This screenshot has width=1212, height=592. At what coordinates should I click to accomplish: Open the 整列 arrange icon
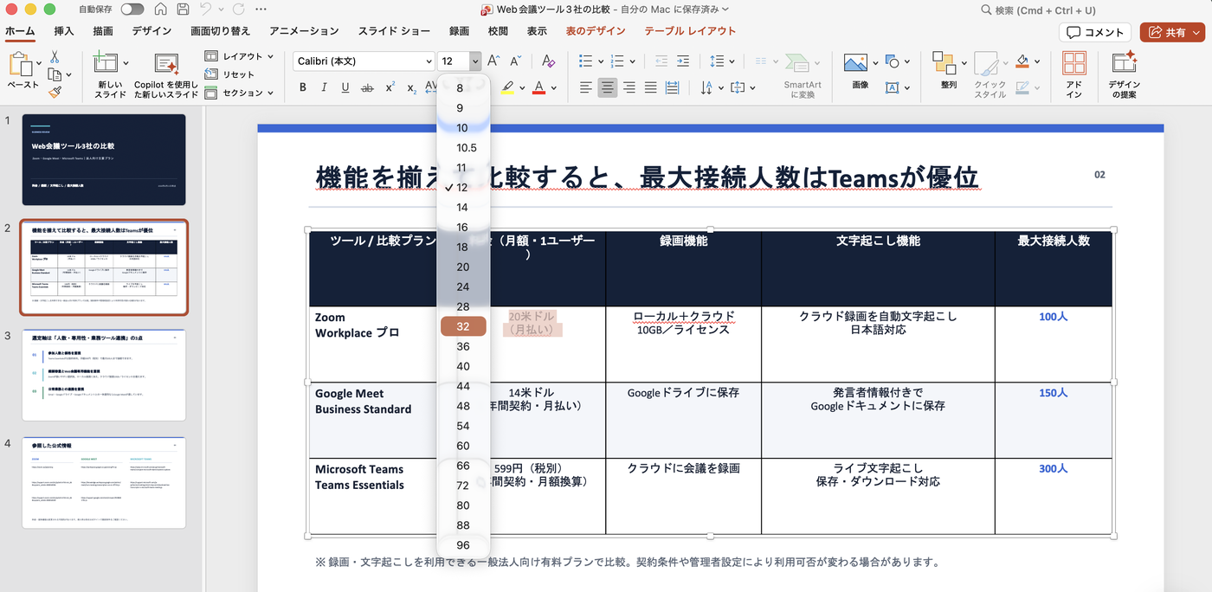point(944,63)
